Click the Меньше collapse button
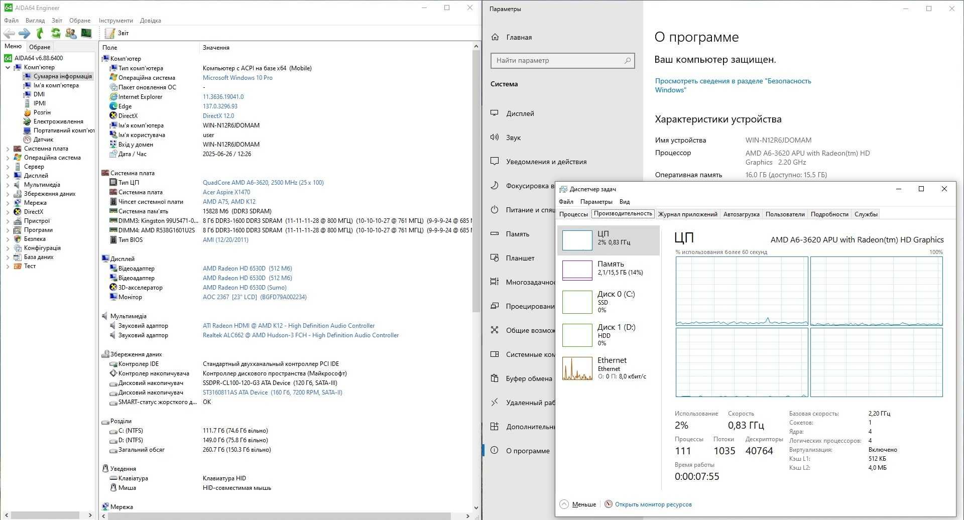 (578, 504)
